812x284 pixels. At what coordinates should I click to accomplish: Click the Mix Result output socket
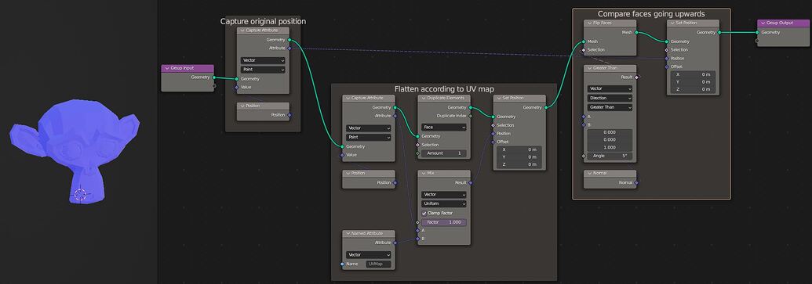(x=470, y=183)
